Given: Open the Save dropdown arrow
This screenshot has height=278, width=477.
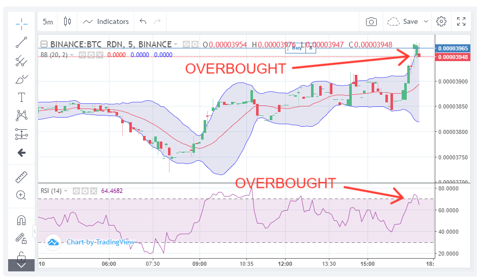Looking at the screenshot, I should coord(426,21).
